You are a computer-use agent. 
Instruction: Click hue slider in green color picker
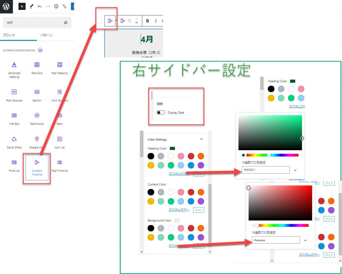click(x=272, y=155)
